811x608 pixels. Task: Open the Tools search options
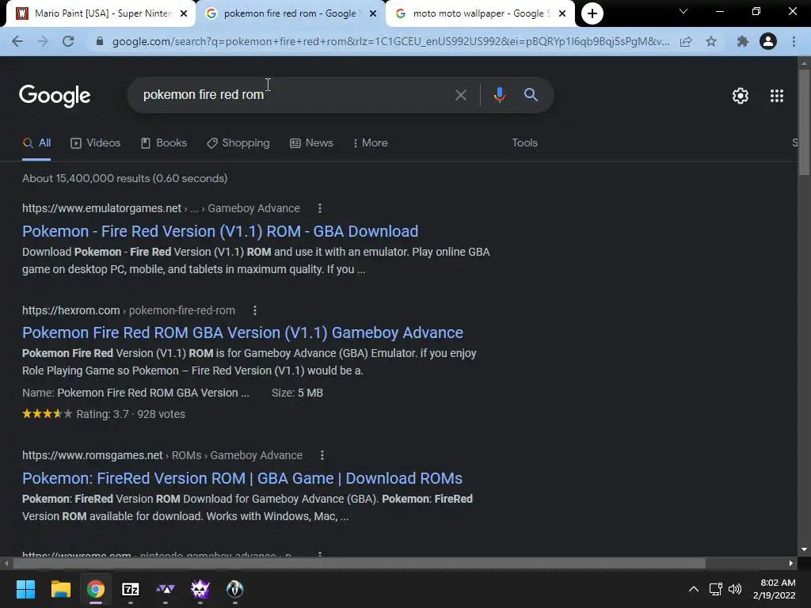(524, 142)
